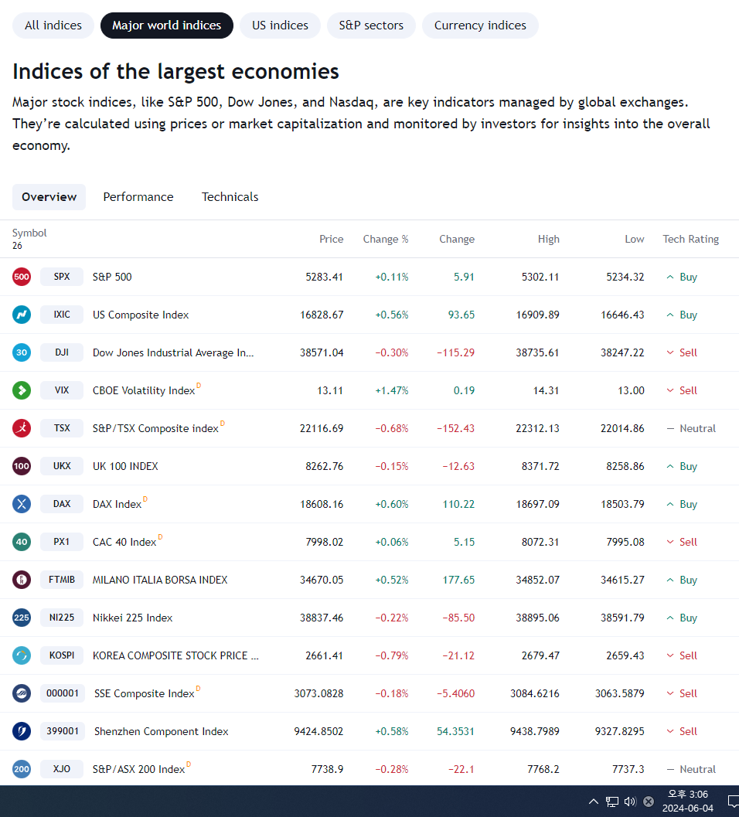Open the volume tray icon
739x817 pixels.
click(x=630, y=802)
